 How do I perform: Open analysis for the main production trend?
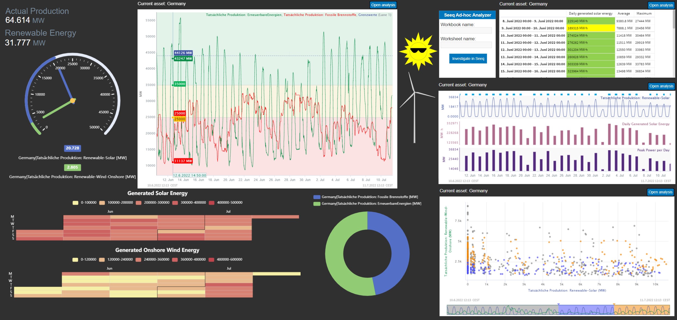(383, 5)
